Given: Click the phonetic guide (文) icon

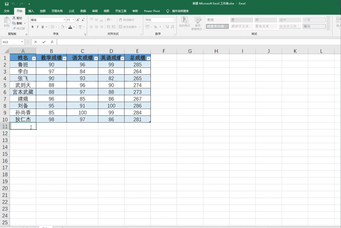Looking at the screenshot, I should [80, 27].
